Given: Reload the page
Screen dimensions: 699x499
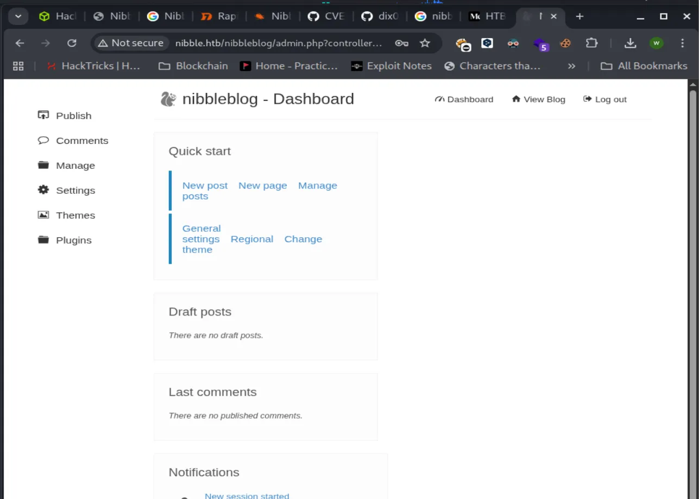Looking at the screenshot, I should point(72,43).
